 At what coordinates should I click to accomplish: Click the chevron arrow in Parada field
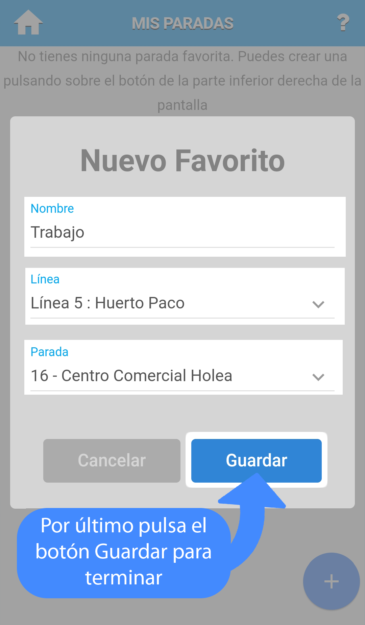318,377
